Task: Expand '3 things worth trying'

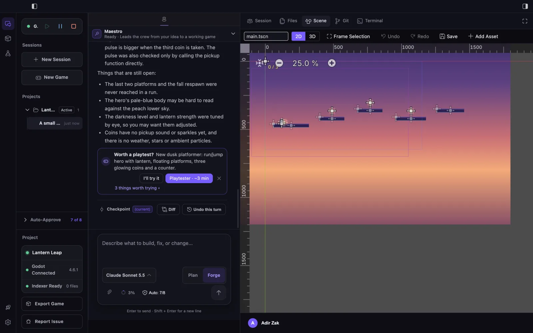Action: 137,188
